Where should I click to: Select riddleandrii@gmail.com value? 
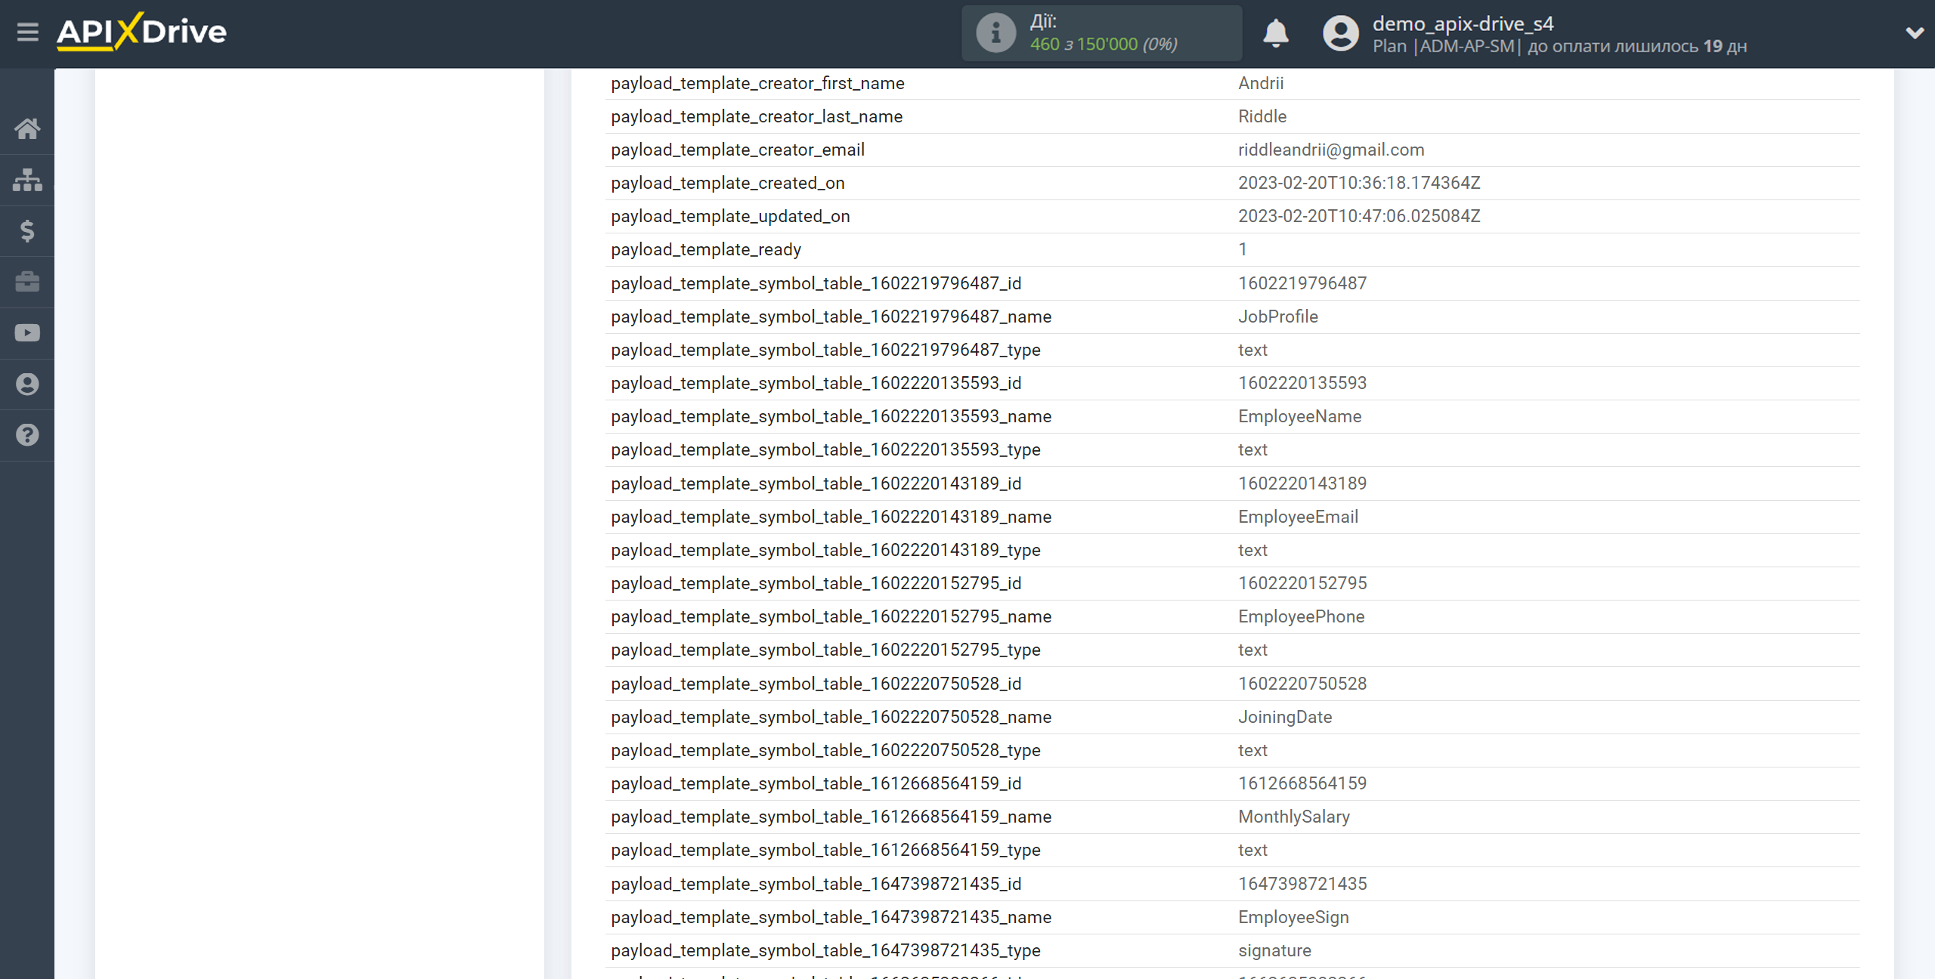[x=1331, y=150]
